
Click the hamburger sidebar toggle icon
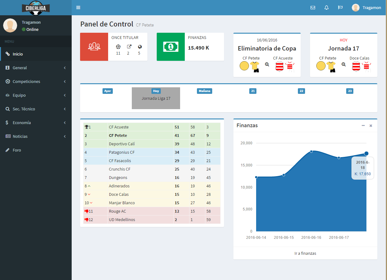point(78,7)
